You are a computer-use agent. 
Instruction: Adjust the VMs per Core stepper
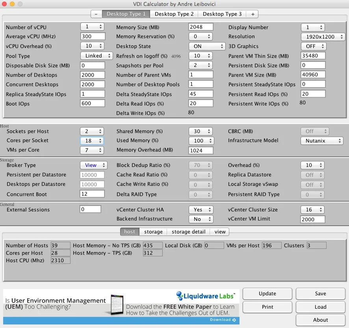click(x=92, y=150)
